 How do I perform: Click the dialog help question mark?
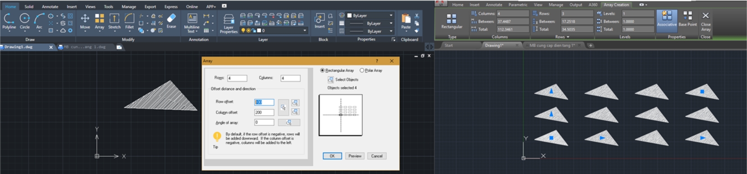(377, 61)
